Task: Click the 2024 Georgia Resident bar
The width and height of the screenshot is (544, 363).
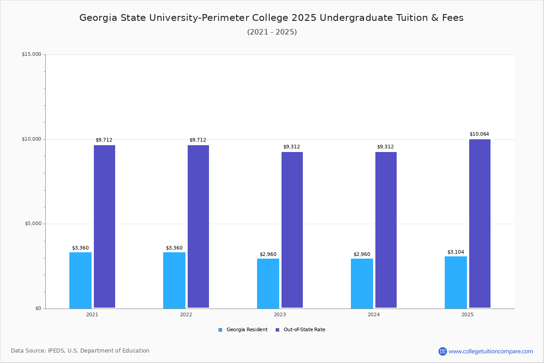Action: click(362, 283)
